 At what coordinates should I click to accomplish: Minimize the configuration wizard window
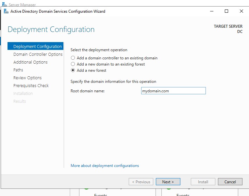pyautogui.click(x=212, y=11)
